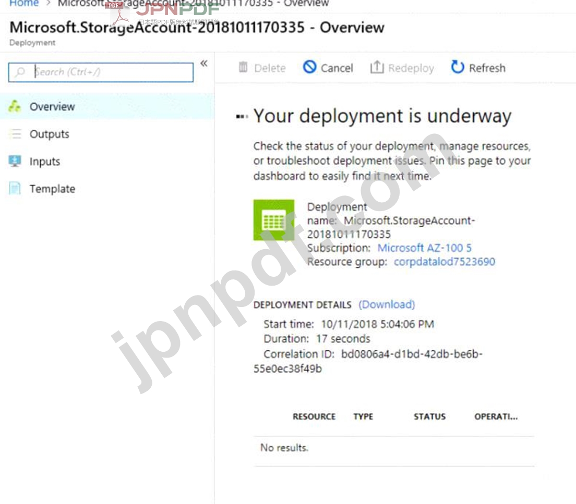Click the Outputs list icon

pyautogui.click(x=15, y=133)
